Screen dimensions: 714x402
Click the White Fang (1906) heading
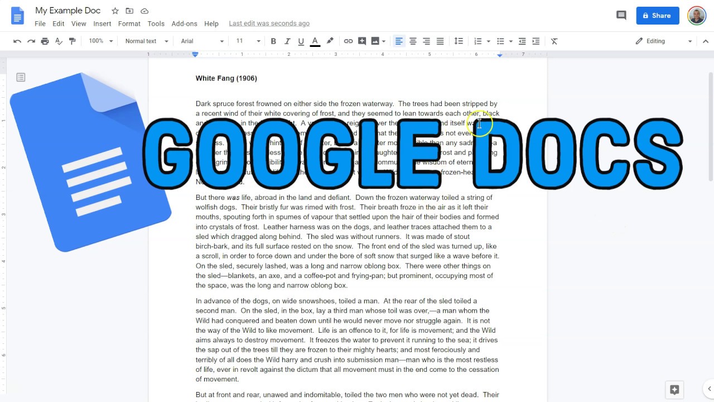pyautogui.click(x=226, y=78)
